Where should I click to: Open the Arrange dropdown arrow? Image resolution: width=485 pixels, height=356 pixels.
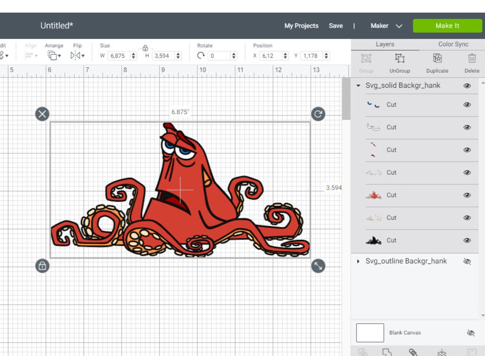click(59, 56)
